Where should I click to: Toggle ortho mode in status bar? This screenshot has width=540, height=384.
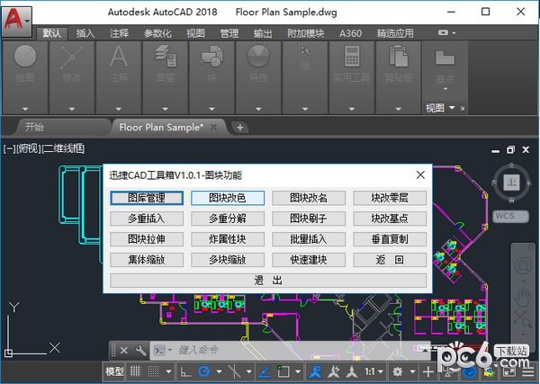pos(185,371)
